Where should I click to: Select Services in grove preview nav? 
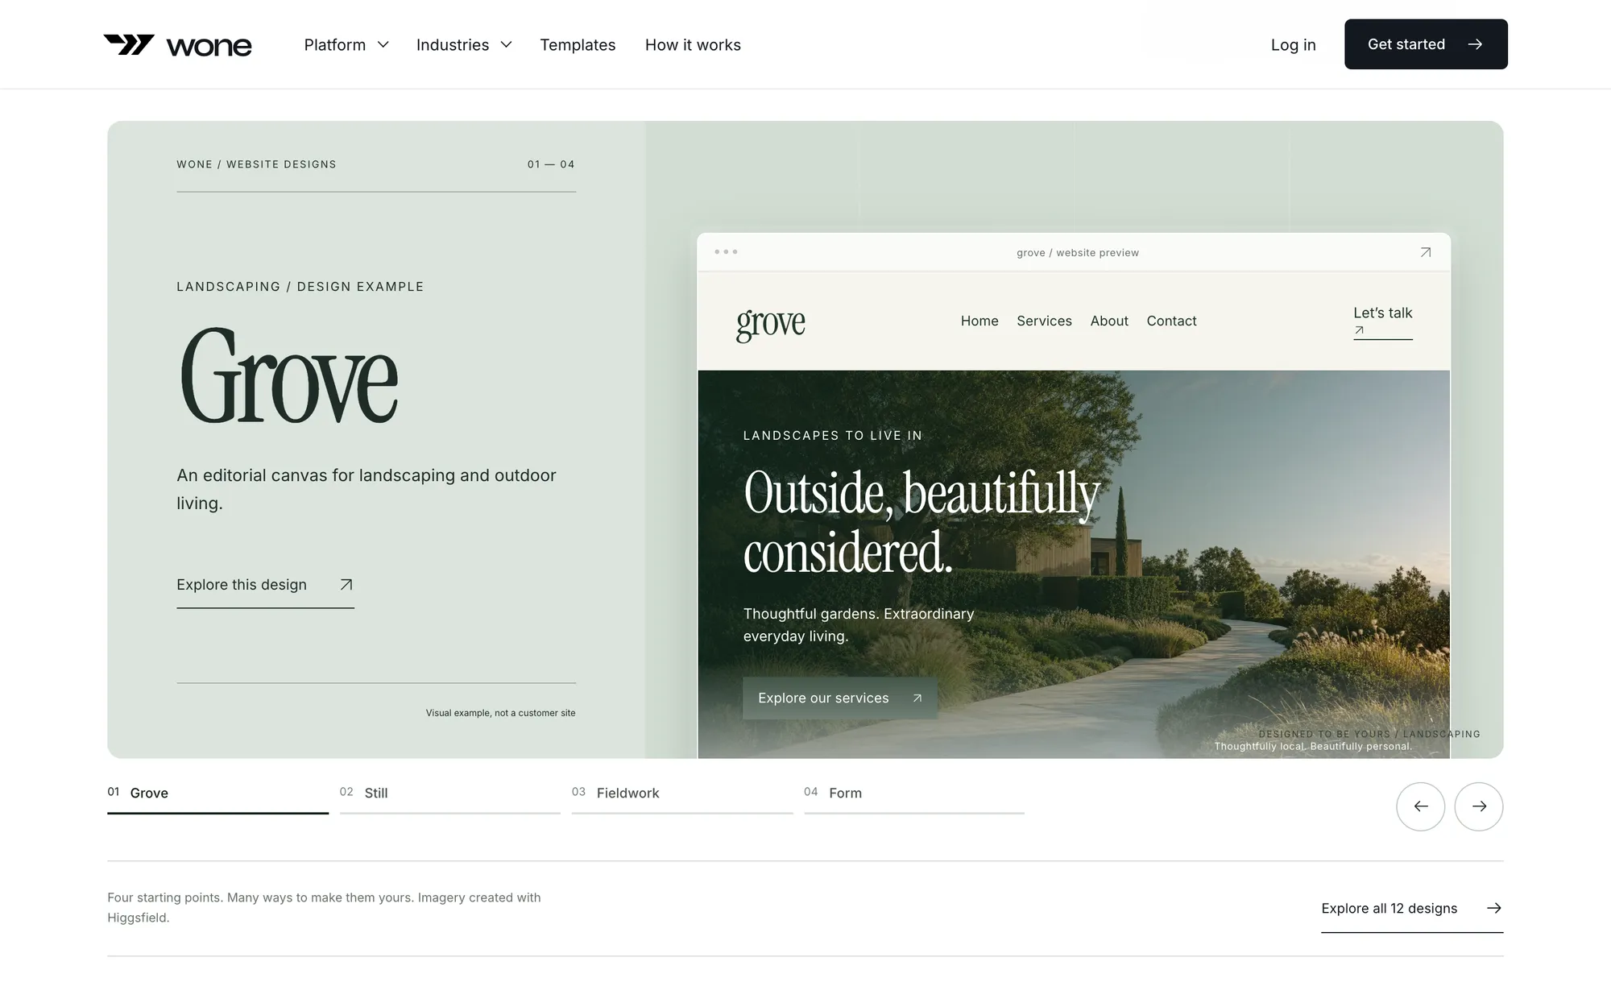pyautogui.click(x=1044, y=321)
